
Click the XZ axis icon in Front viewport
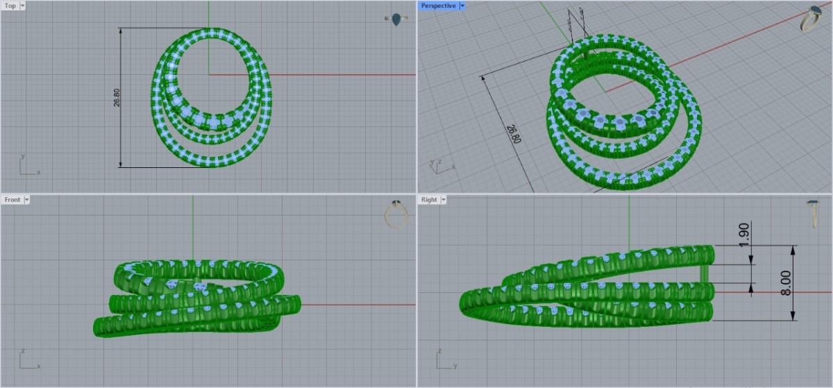(x=29, y=360)
